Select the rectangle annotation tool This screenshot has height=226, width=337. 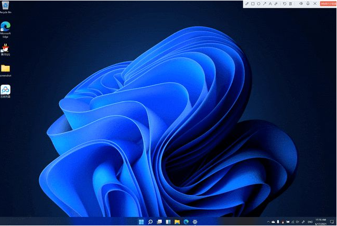click(253, 4)
